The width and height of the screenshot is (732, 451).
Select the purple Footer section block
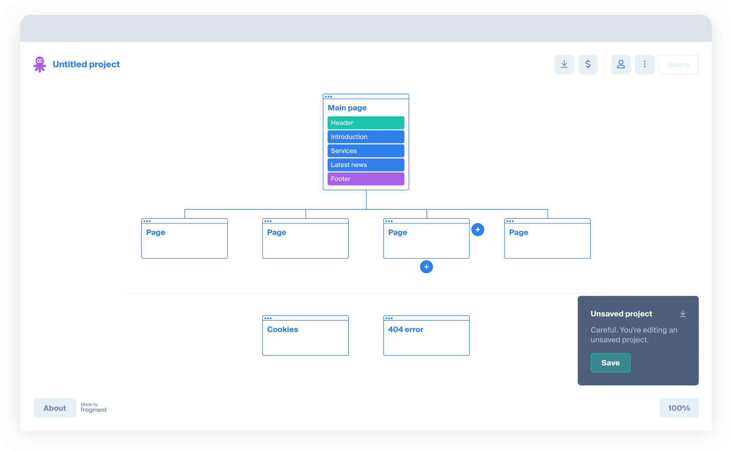(366, 179)
